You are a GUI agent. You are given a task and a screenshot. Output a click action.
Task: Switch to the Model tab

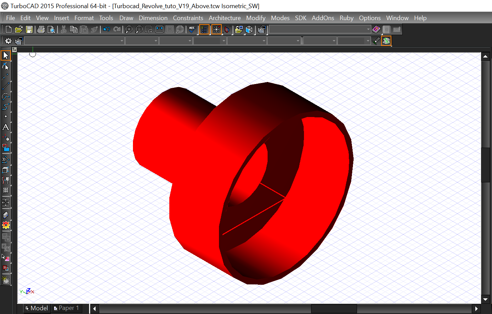[x=37, y=308]
